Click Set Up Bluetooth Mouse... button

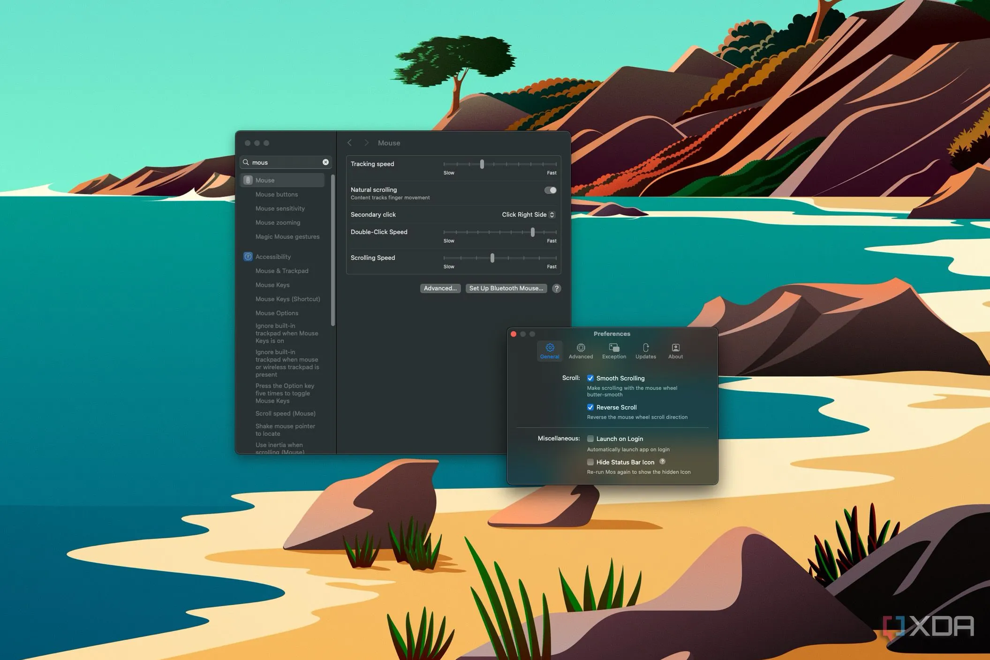pyautogui.click(x=506, y=288)
